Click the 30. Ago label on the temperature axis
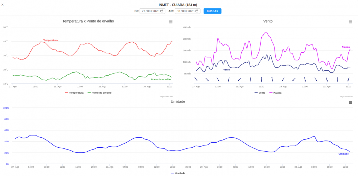The height and width of the screenshot is (176, 358). click(x=147, y=87)
